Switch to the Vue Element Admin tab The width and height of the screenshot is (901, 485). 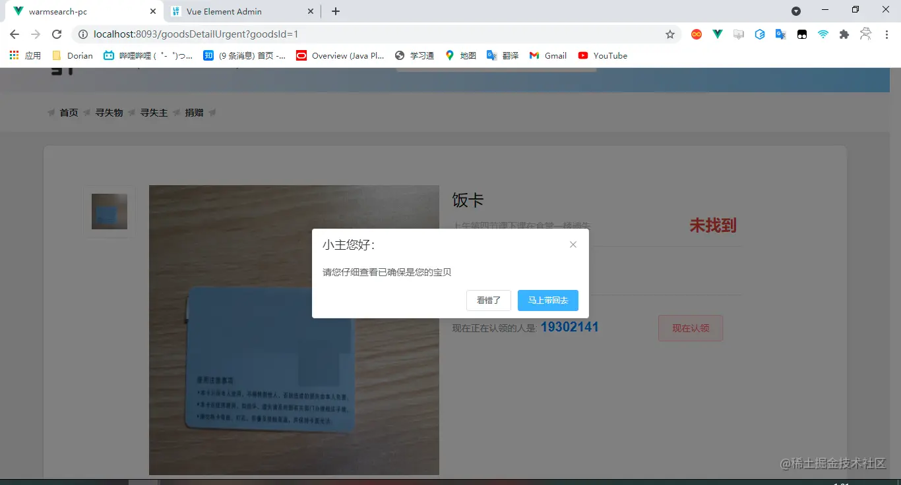[242, 11]
